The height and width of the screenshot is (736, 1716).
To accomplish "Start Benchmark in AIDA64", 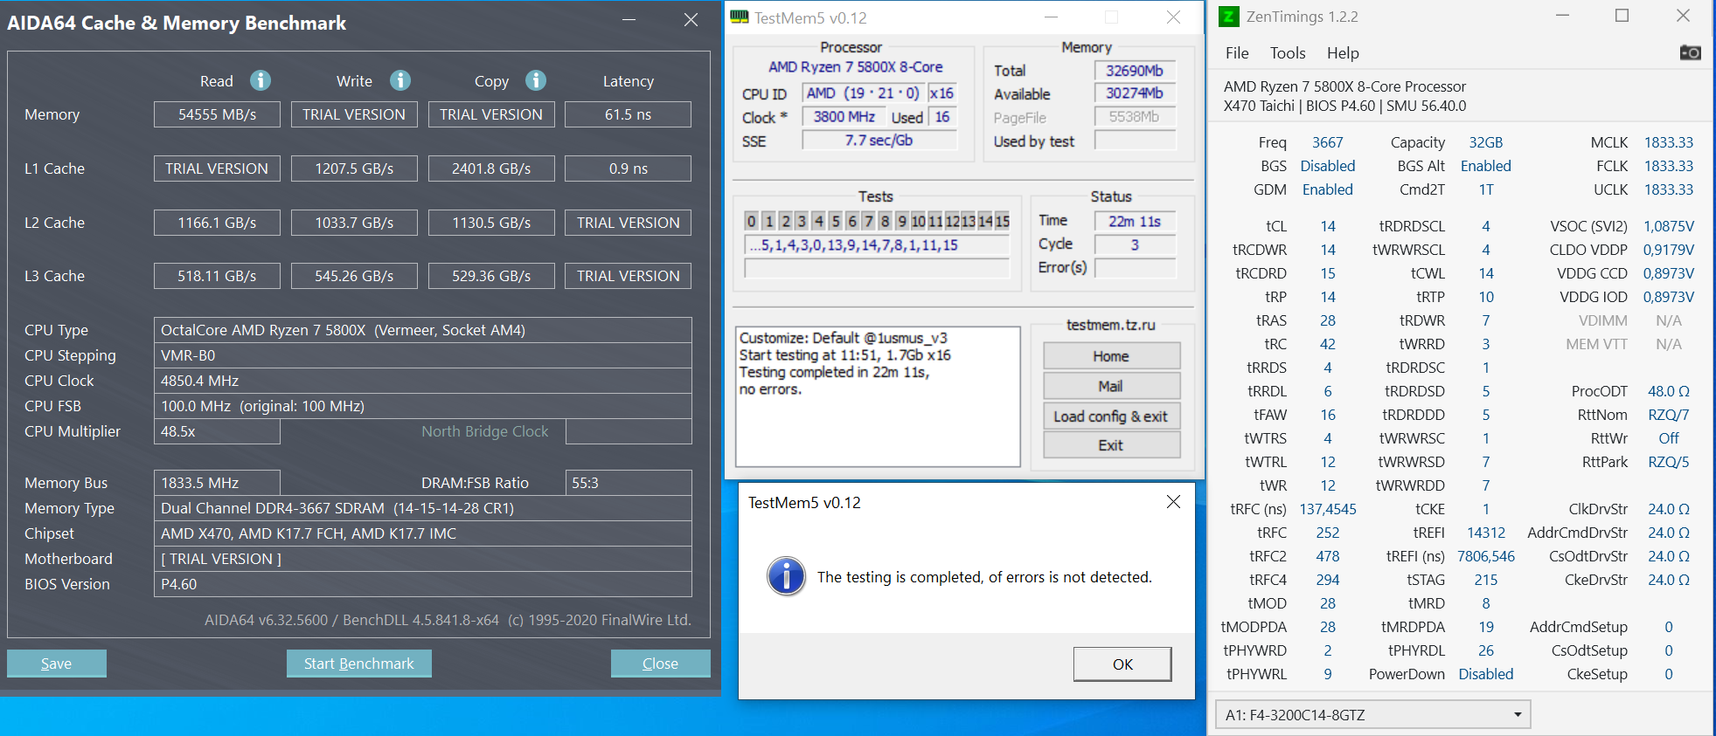I will click(x=359, y=664).
